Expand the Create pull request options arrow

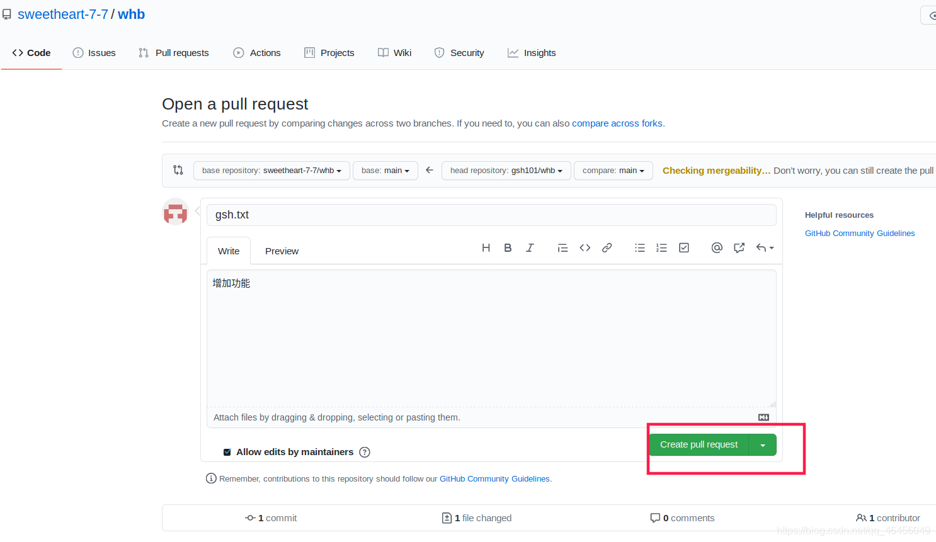[763, 445]
